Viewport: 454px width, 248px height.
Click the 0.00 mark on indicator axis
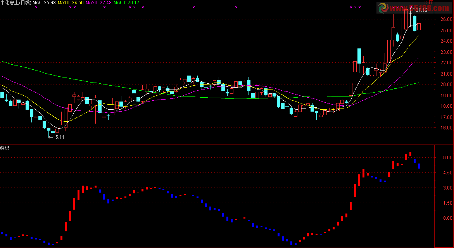click(445, 218)
